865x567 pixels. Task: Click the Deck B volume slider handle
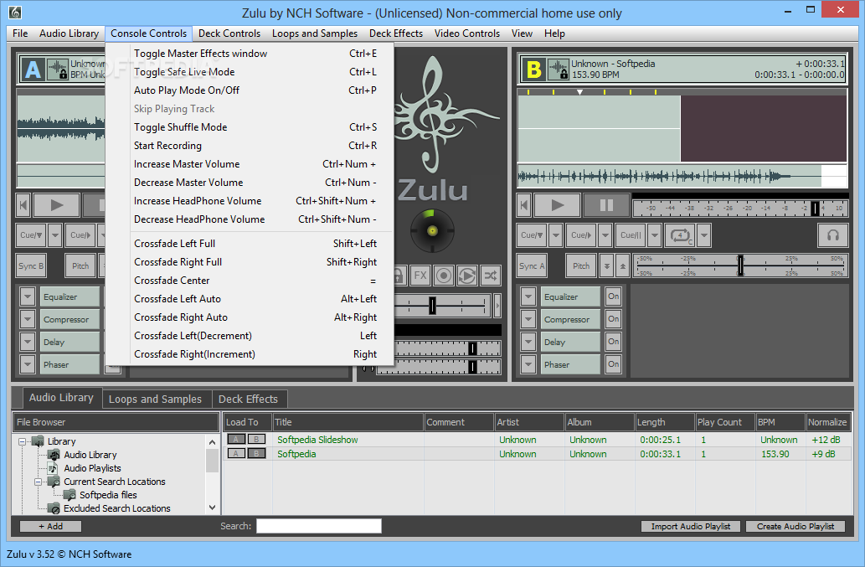815,209
